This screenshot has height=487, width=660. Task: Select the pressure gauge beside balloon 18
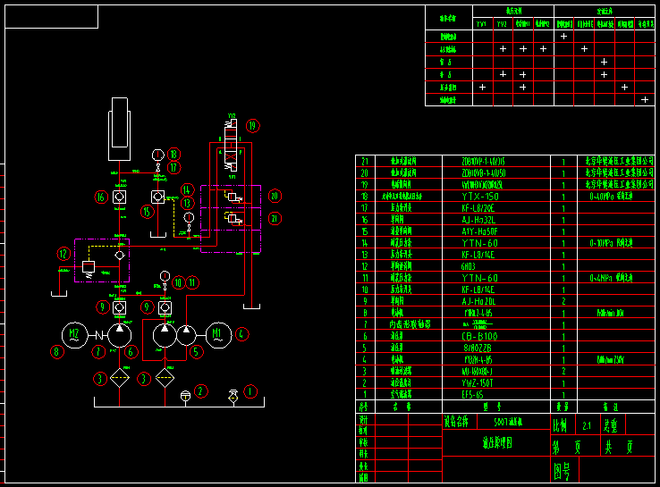158,155
